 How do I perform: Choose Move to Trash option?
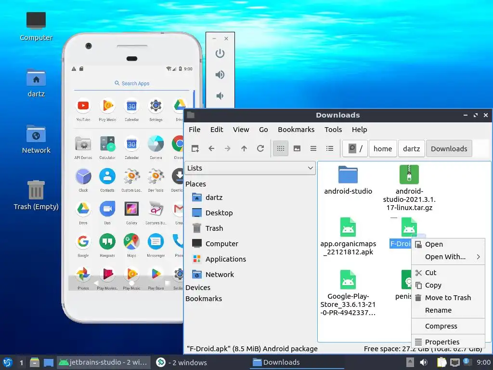448,298
